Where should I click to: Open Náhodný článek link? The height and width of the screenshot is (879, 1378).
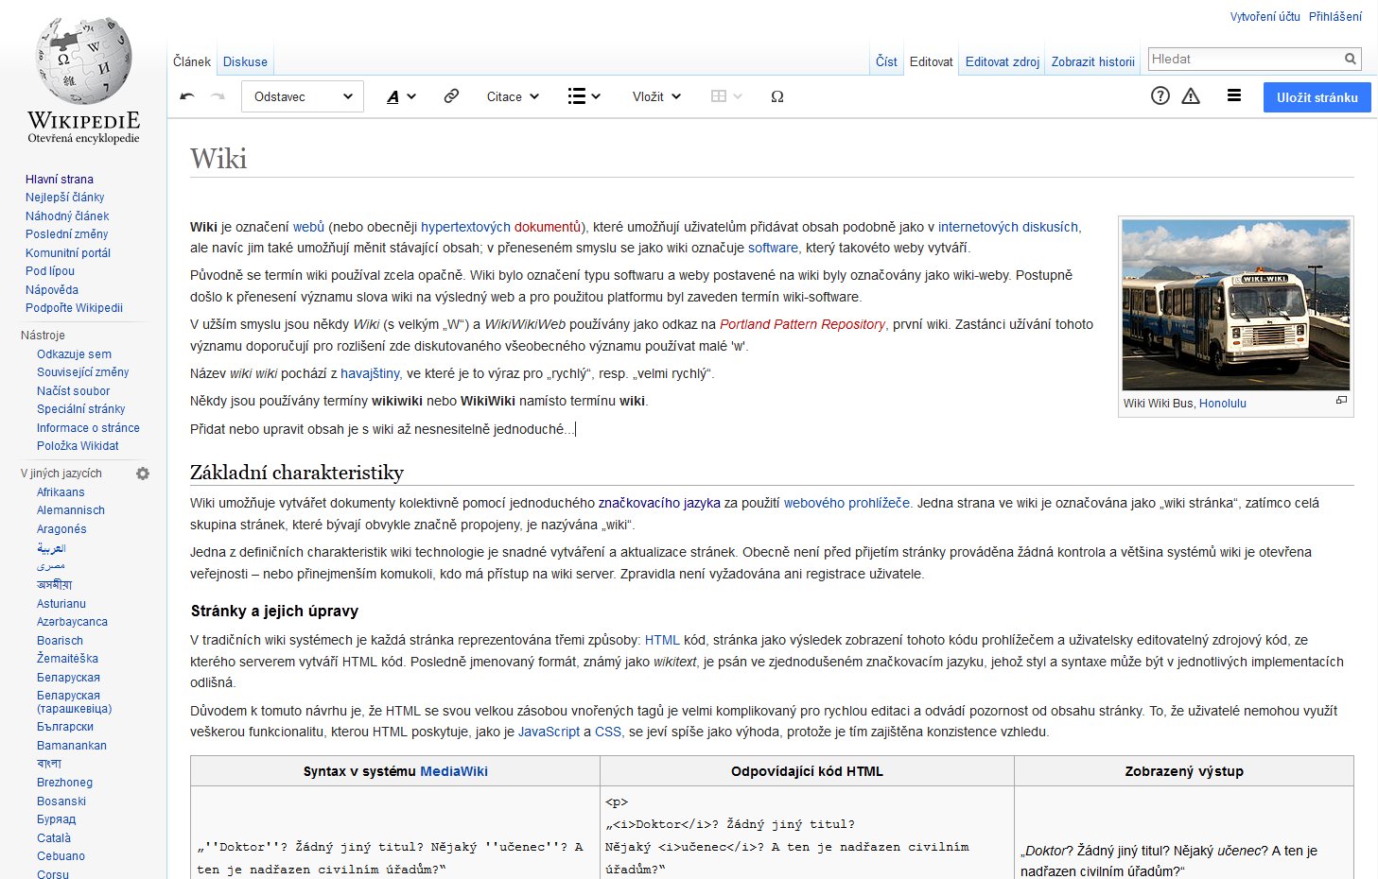pyautogui.click(x=67, y=215)
